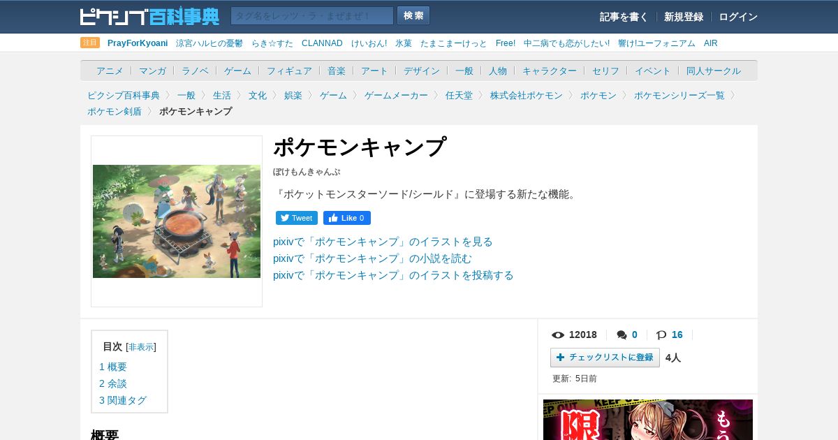This screenshot has height=440, width=838.
Task: Select the フィギュア category tab
Action: click(289, 71)
